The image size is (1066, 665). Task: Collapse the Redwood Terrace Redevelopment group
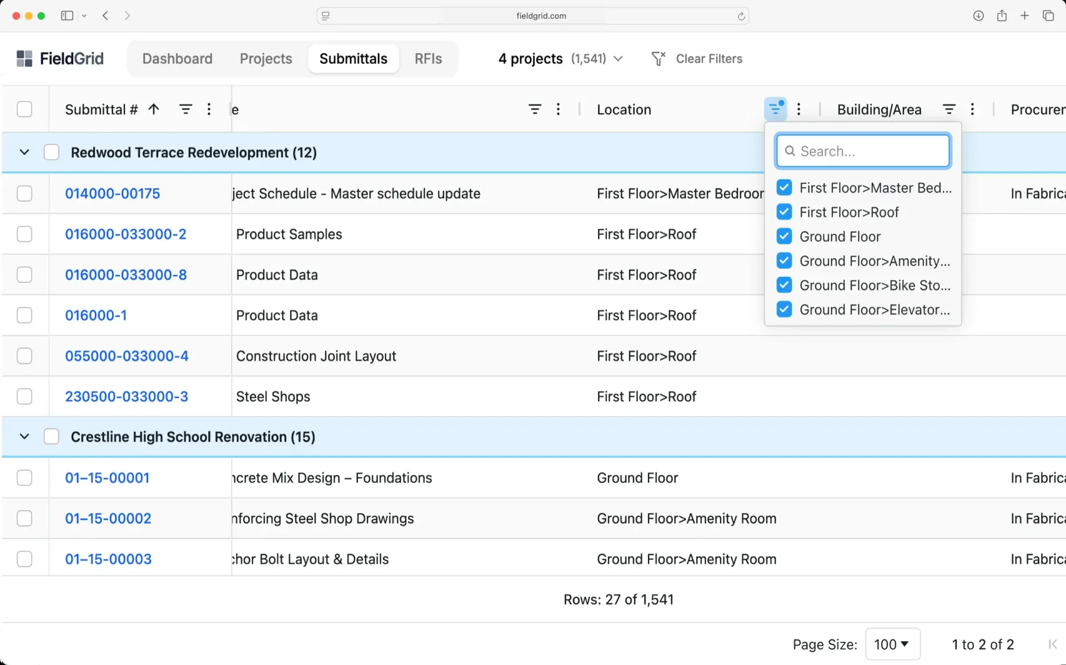click(24, 152)
